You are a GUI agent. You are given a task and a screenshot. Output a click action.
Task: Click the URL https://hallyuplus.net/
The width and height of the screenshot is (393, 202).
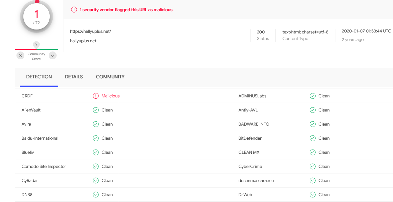point(91,31)
